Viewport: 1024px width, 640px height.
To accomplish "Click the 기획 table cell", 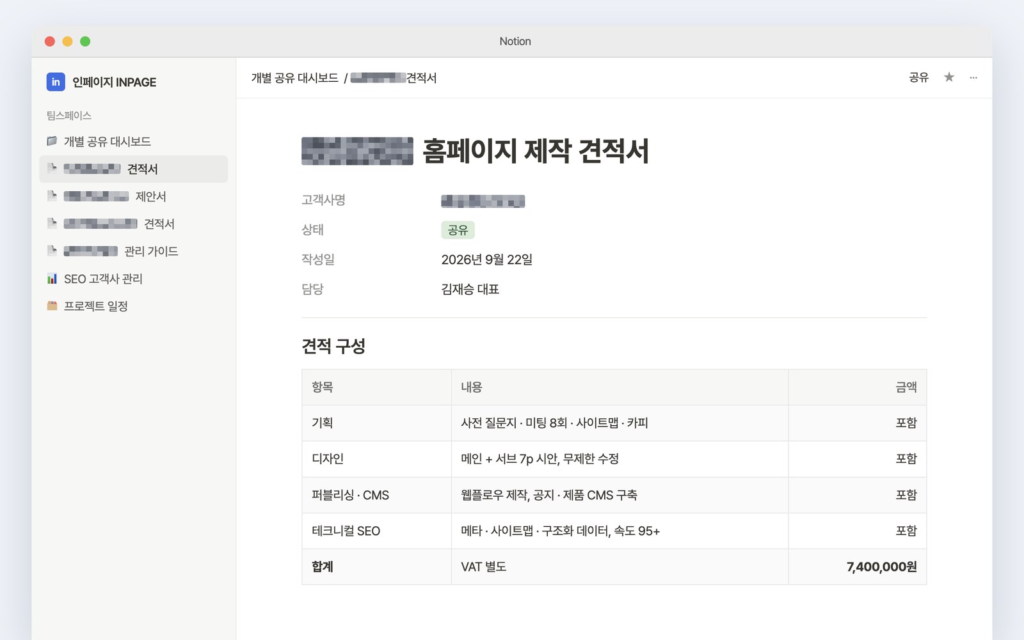I will [377, 423].
